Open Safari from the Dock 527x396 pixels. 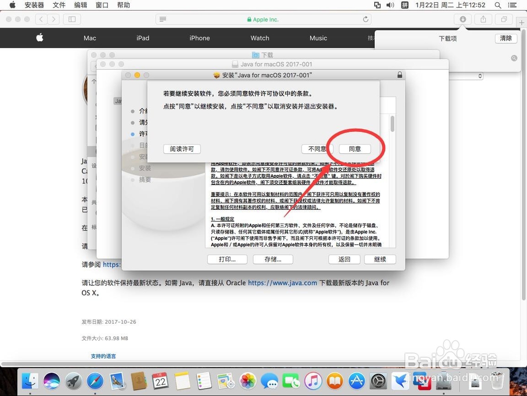tap(96, 382)
